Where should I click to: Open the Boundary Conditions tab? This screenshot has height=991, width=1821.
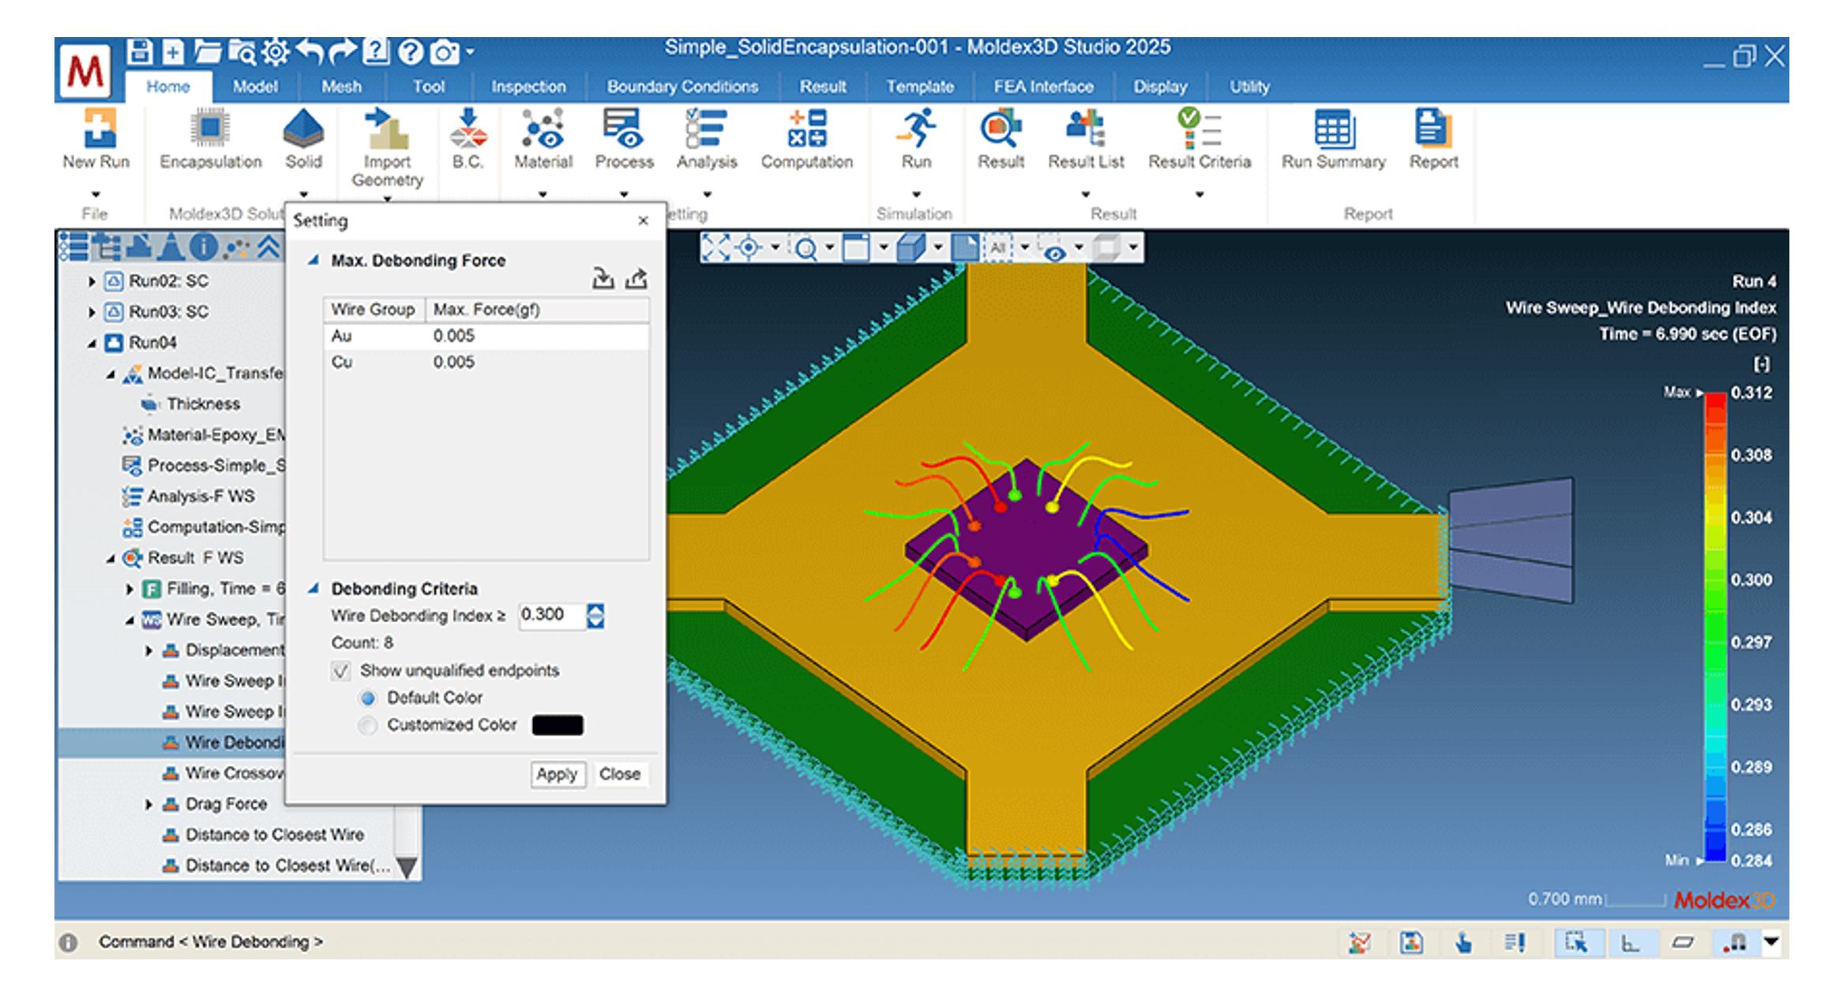[x=682, y=87]
